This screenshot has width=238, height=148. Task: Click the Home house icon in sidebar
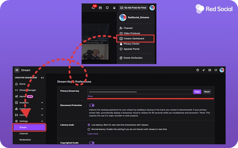tap(16, 84)
